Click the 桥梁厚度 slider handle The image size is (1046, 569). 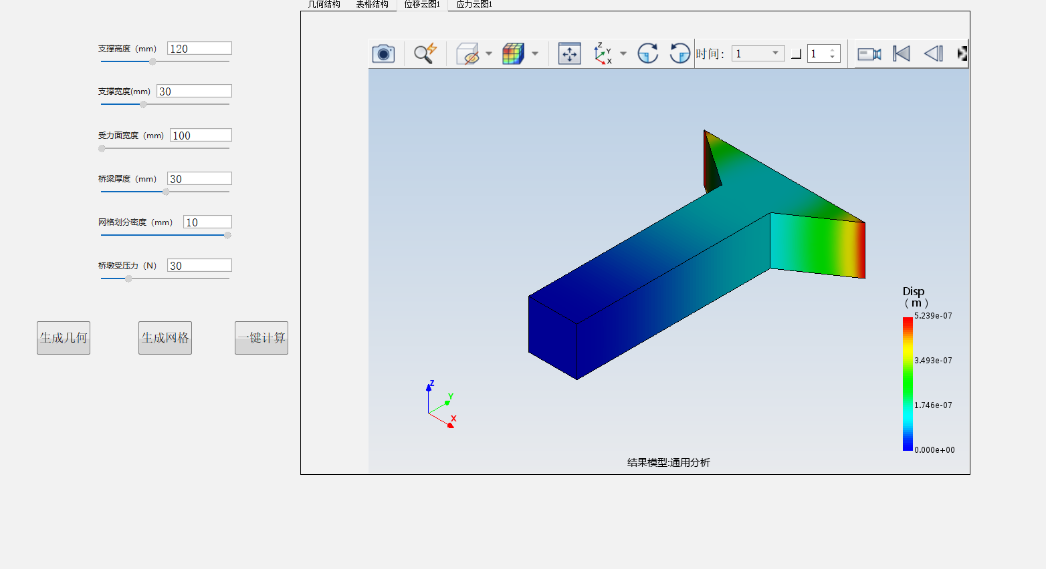pos(166,192)
